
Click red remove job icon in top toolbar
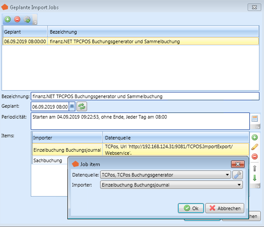click(17, 19)
